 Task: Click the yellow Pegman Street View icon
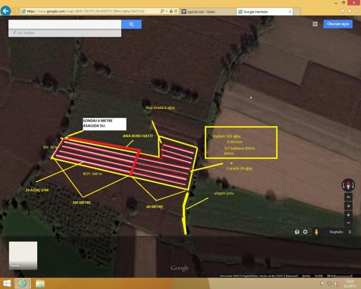click(x=317, y=232)
